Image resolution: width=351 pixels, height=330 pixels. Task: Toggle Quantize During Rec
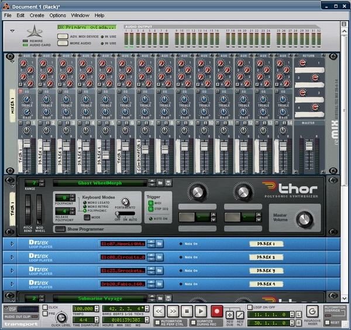(193, 322)
